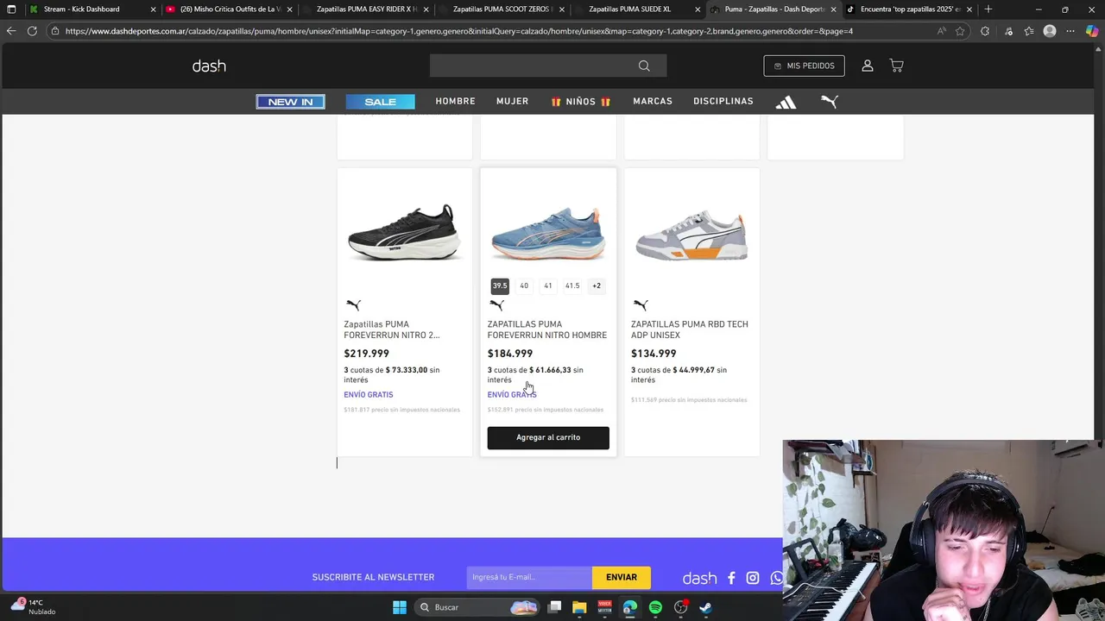Open the Instagram icon in the footer
1105x621 pixels.
click(753, 578)
